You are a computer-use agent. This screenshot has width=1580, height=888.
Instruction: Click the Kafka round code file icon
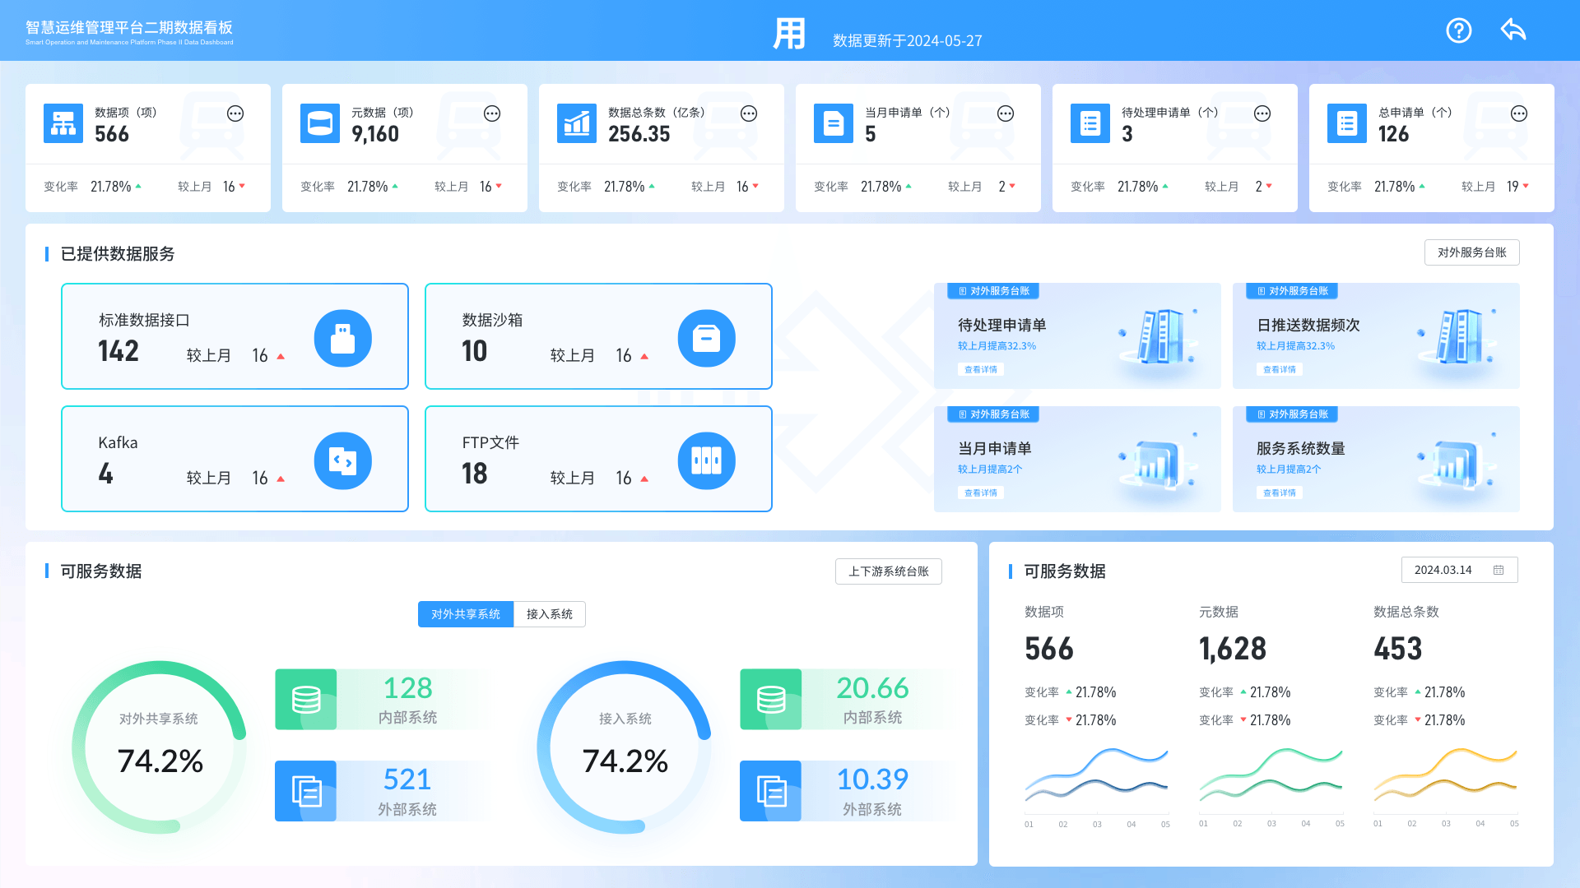click(343, 460)
